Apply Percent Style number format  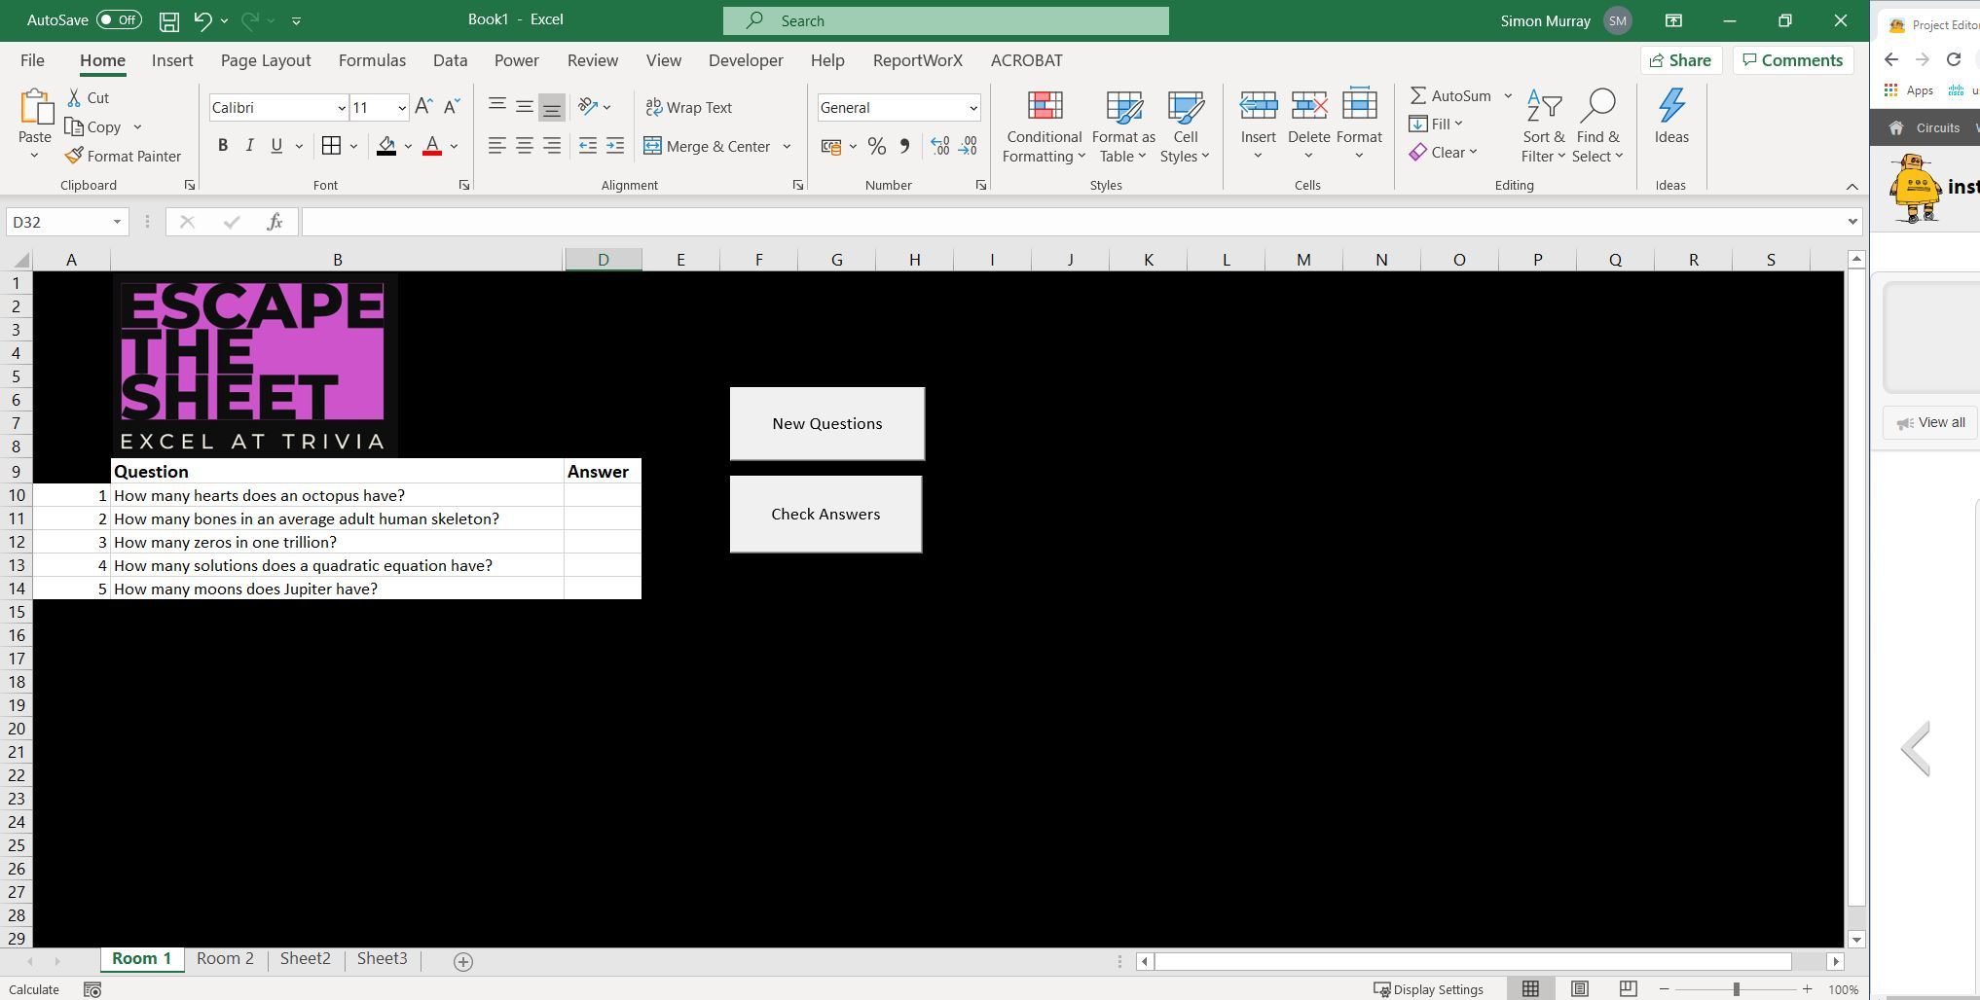(877, 146)
